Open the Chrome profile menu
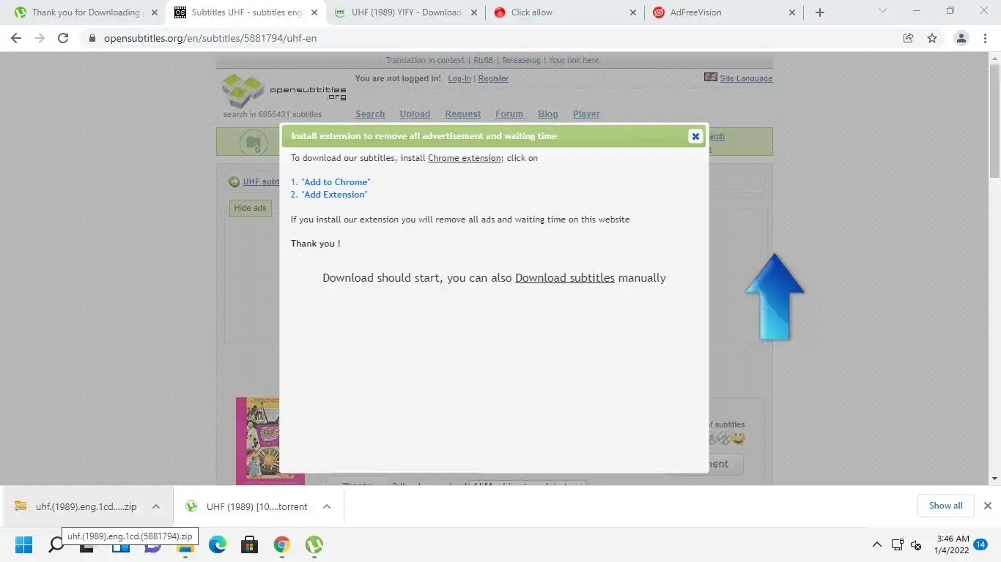This screenshot has height=562, width=1001. [961, 38]
